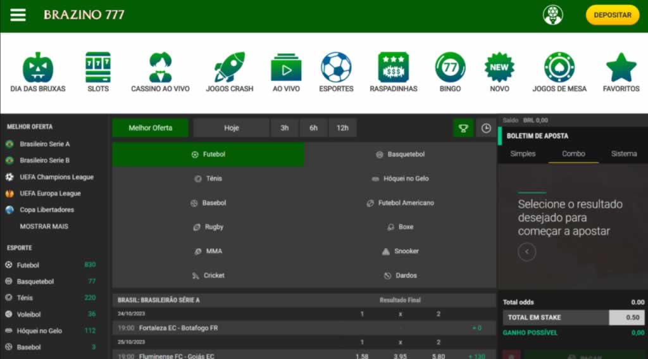Select the Basebol sport tile
Screen dimensions: 648x359
click(x=208, y=203)
